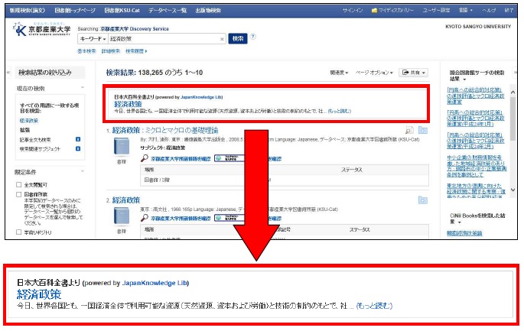The image size is (524, 331).
Task: Open 出版物検索 in top menu
Action: coord(208,11)
